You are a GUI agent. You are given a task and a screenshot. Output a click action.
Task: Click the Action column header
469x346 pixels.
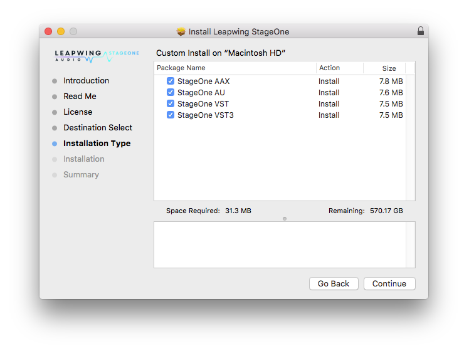[x=339, y=68]
